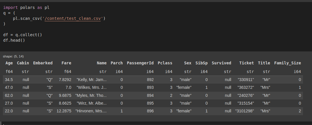Select ticket value "330911" cell
The width and height of the screenshot is (312, 125).
click(x=246, y=80)
